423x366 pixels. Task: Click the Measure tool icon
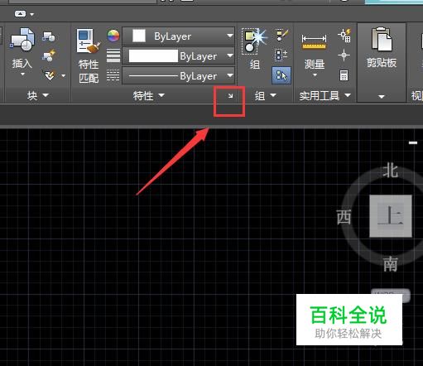314,41
